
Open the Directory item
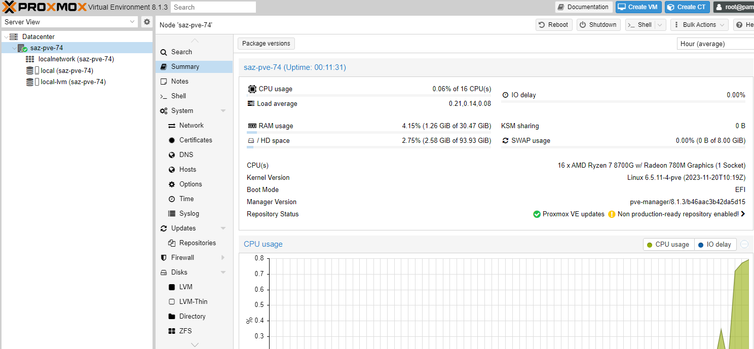coord(194,316)
